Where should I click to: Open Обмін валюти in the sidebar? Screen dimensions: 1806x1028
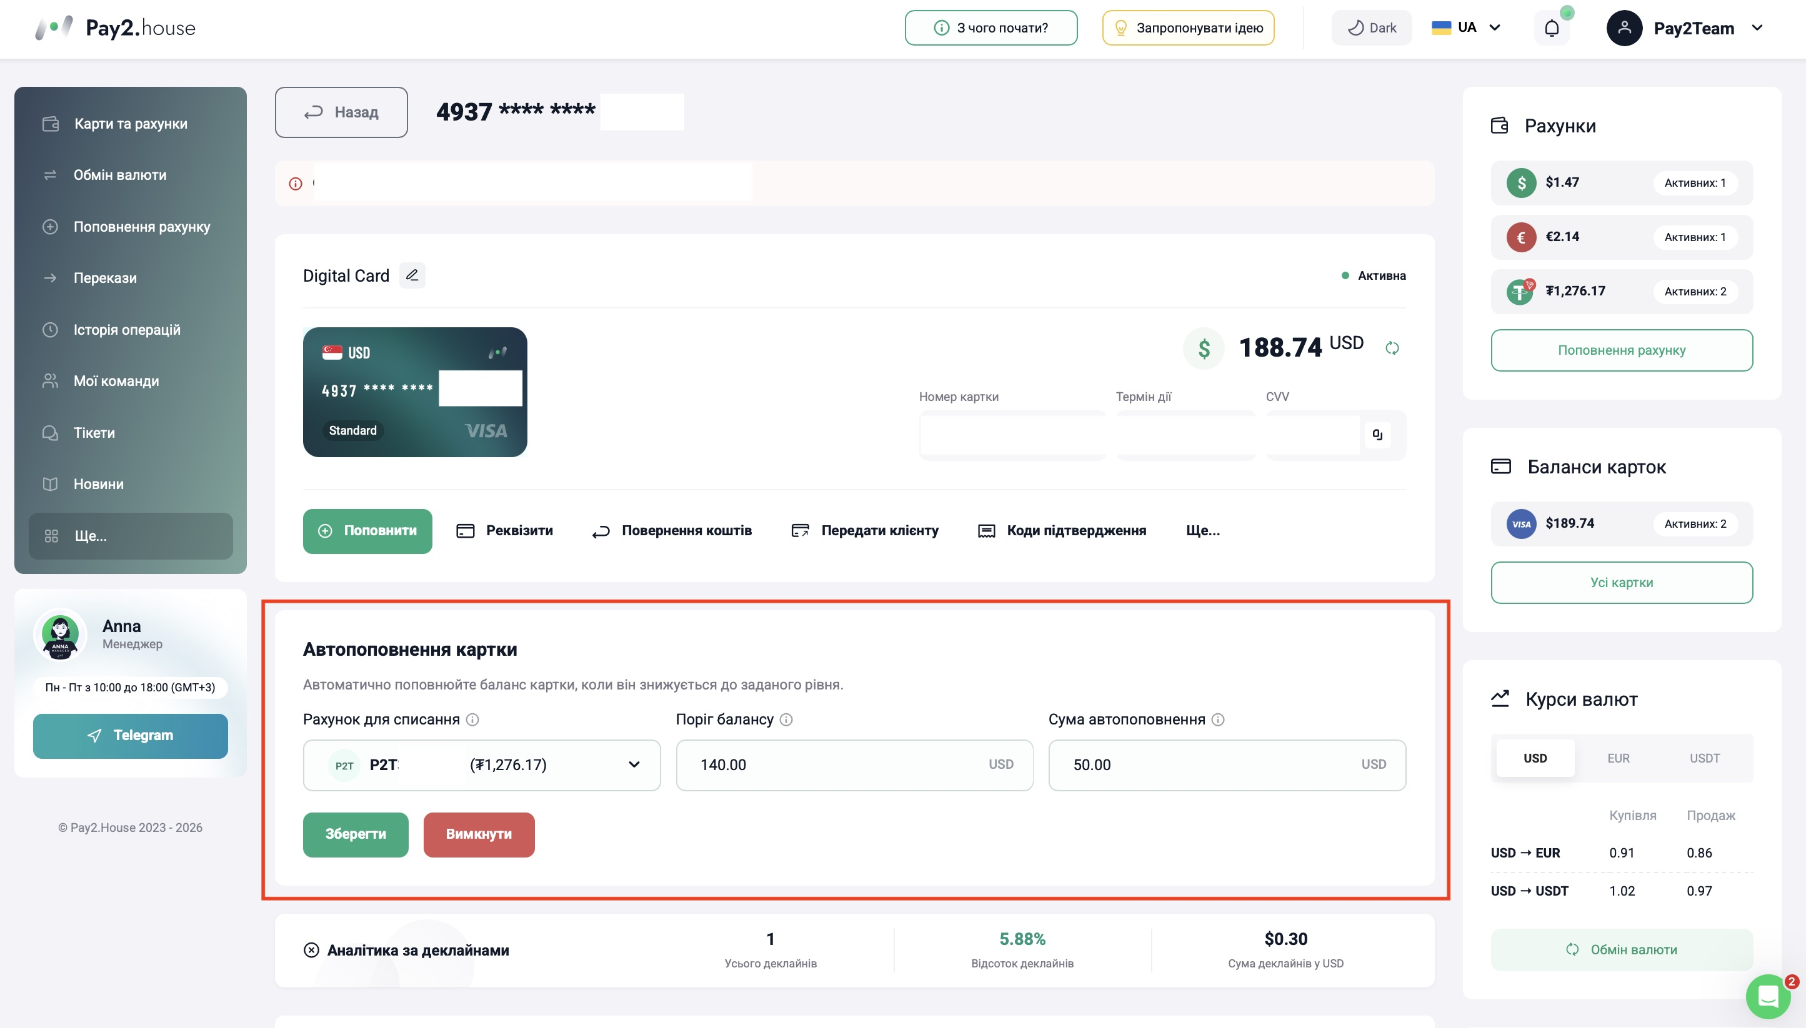tap(131, 175)
